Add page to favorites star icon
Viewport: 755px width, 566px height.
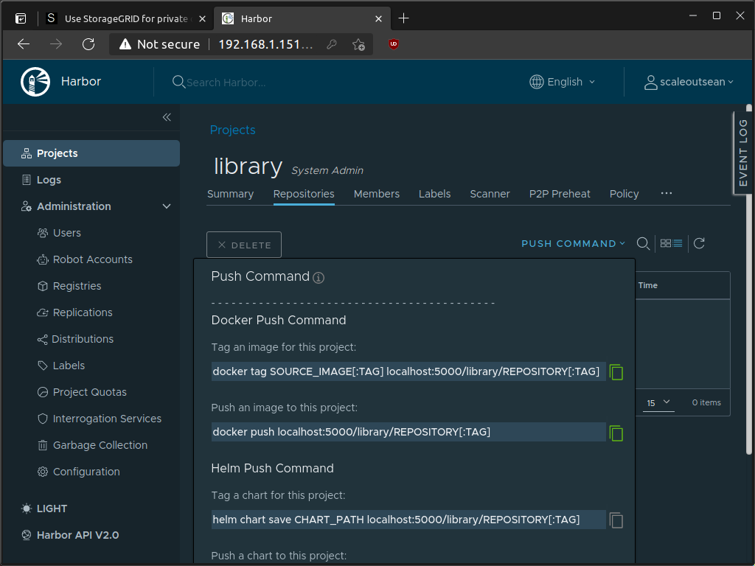(358, 44)
